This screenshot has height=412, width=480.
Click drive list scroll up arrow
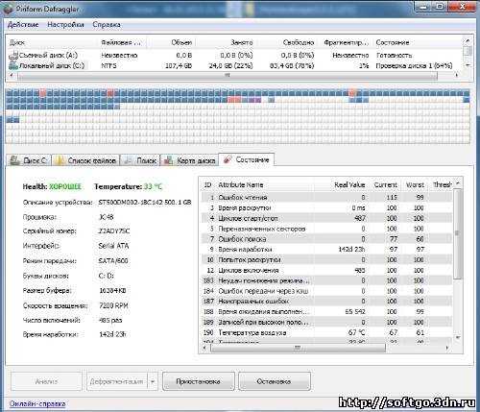(x=468, y=40)
